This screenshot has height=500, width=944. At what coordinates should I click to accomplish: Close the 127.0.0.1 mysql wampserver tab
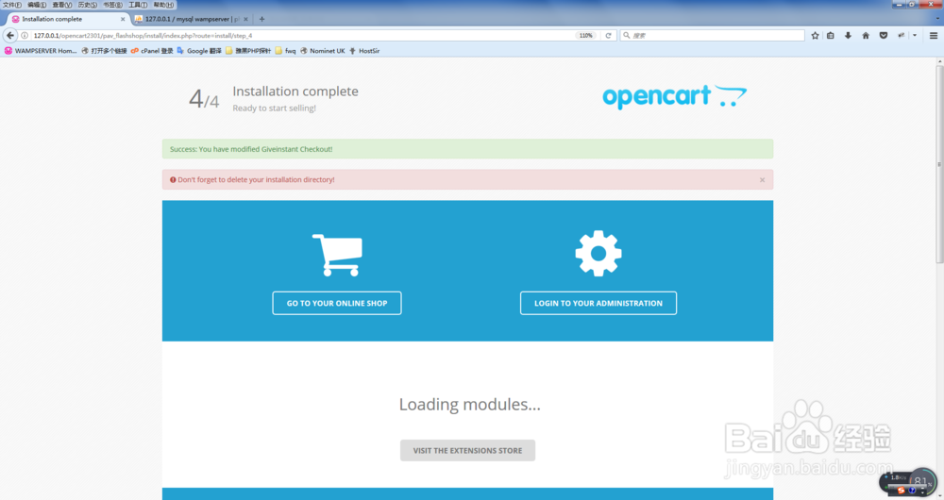(245, 19)
